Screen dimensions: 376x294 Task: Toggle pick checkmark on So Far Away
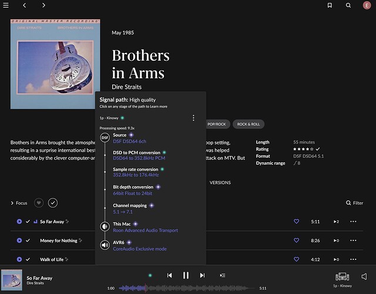pos(28,222)
